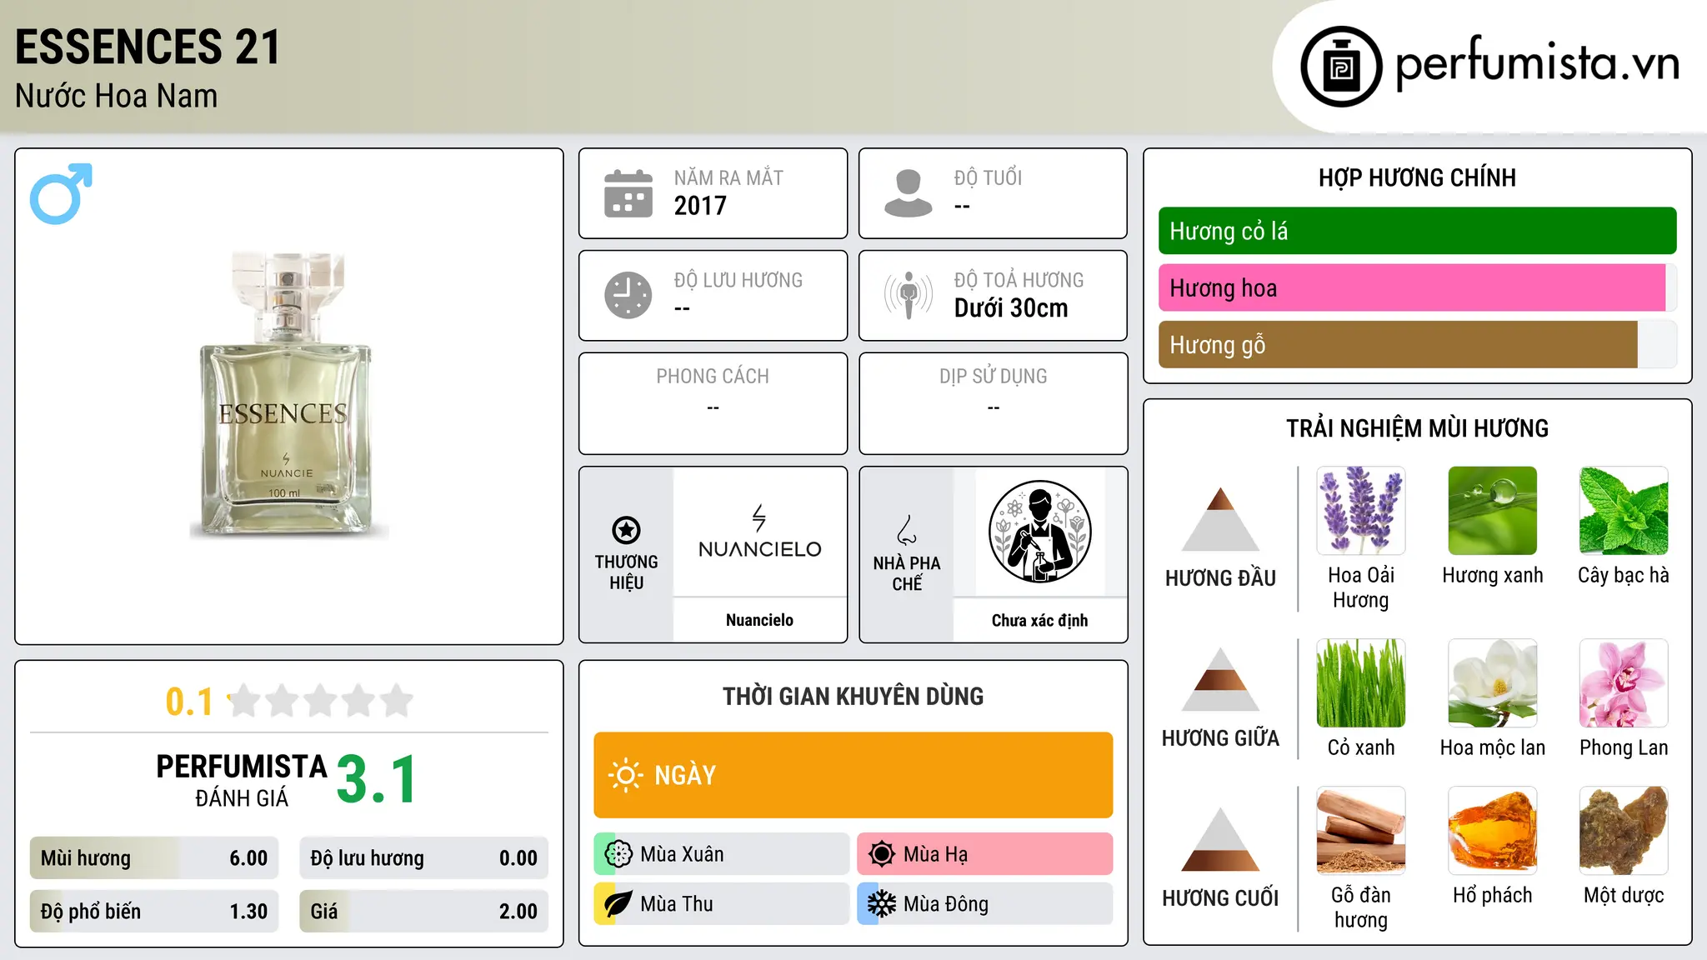Screen dimensions: 1707x960
Task: Click the Nước Hoa Nam subtitle
Action: [116, 96]
